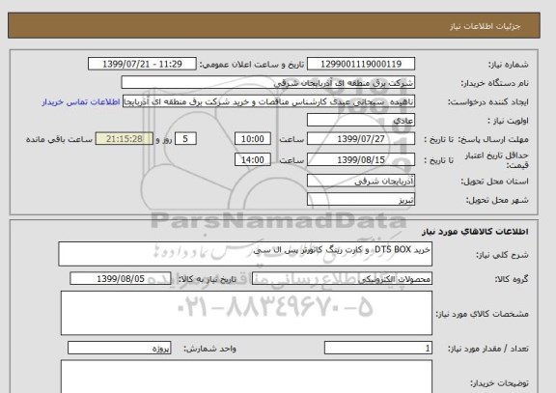Click the request creator field ناهیده سبحانی
Screen dimensions: 556x393
tap(268, 101)
